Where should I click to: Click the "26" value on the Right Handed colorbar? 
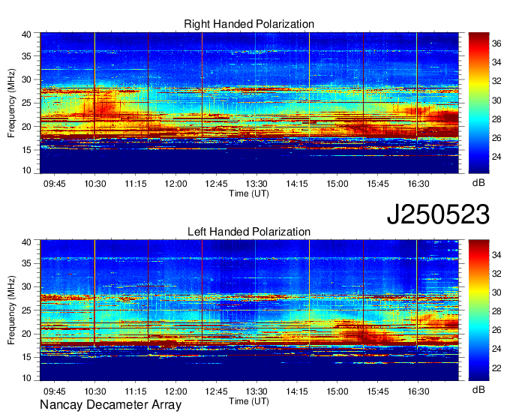point(496,138)
